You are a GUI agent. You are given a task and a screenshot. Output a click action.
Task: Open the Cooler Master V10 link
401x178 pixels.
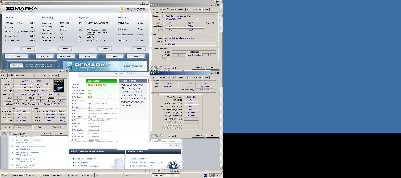[x=140, y=159]
